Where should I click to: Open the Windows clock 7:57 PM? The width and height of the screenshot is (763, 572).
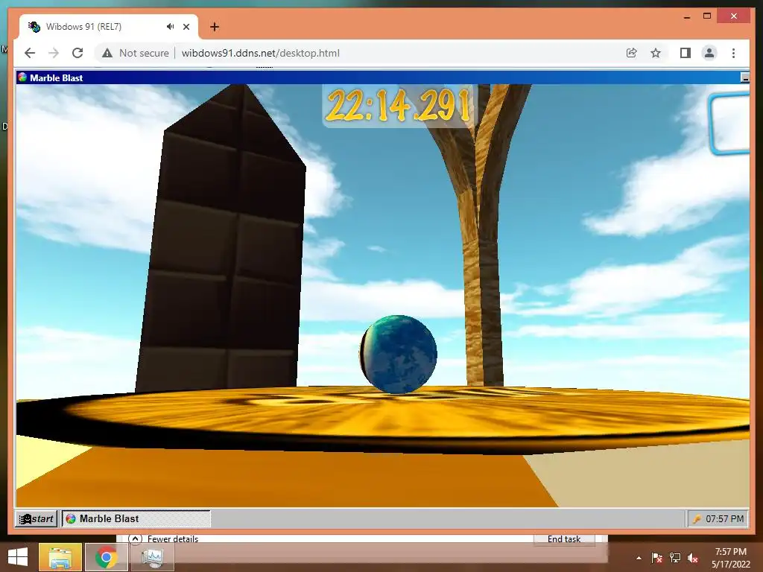(731, 558)
